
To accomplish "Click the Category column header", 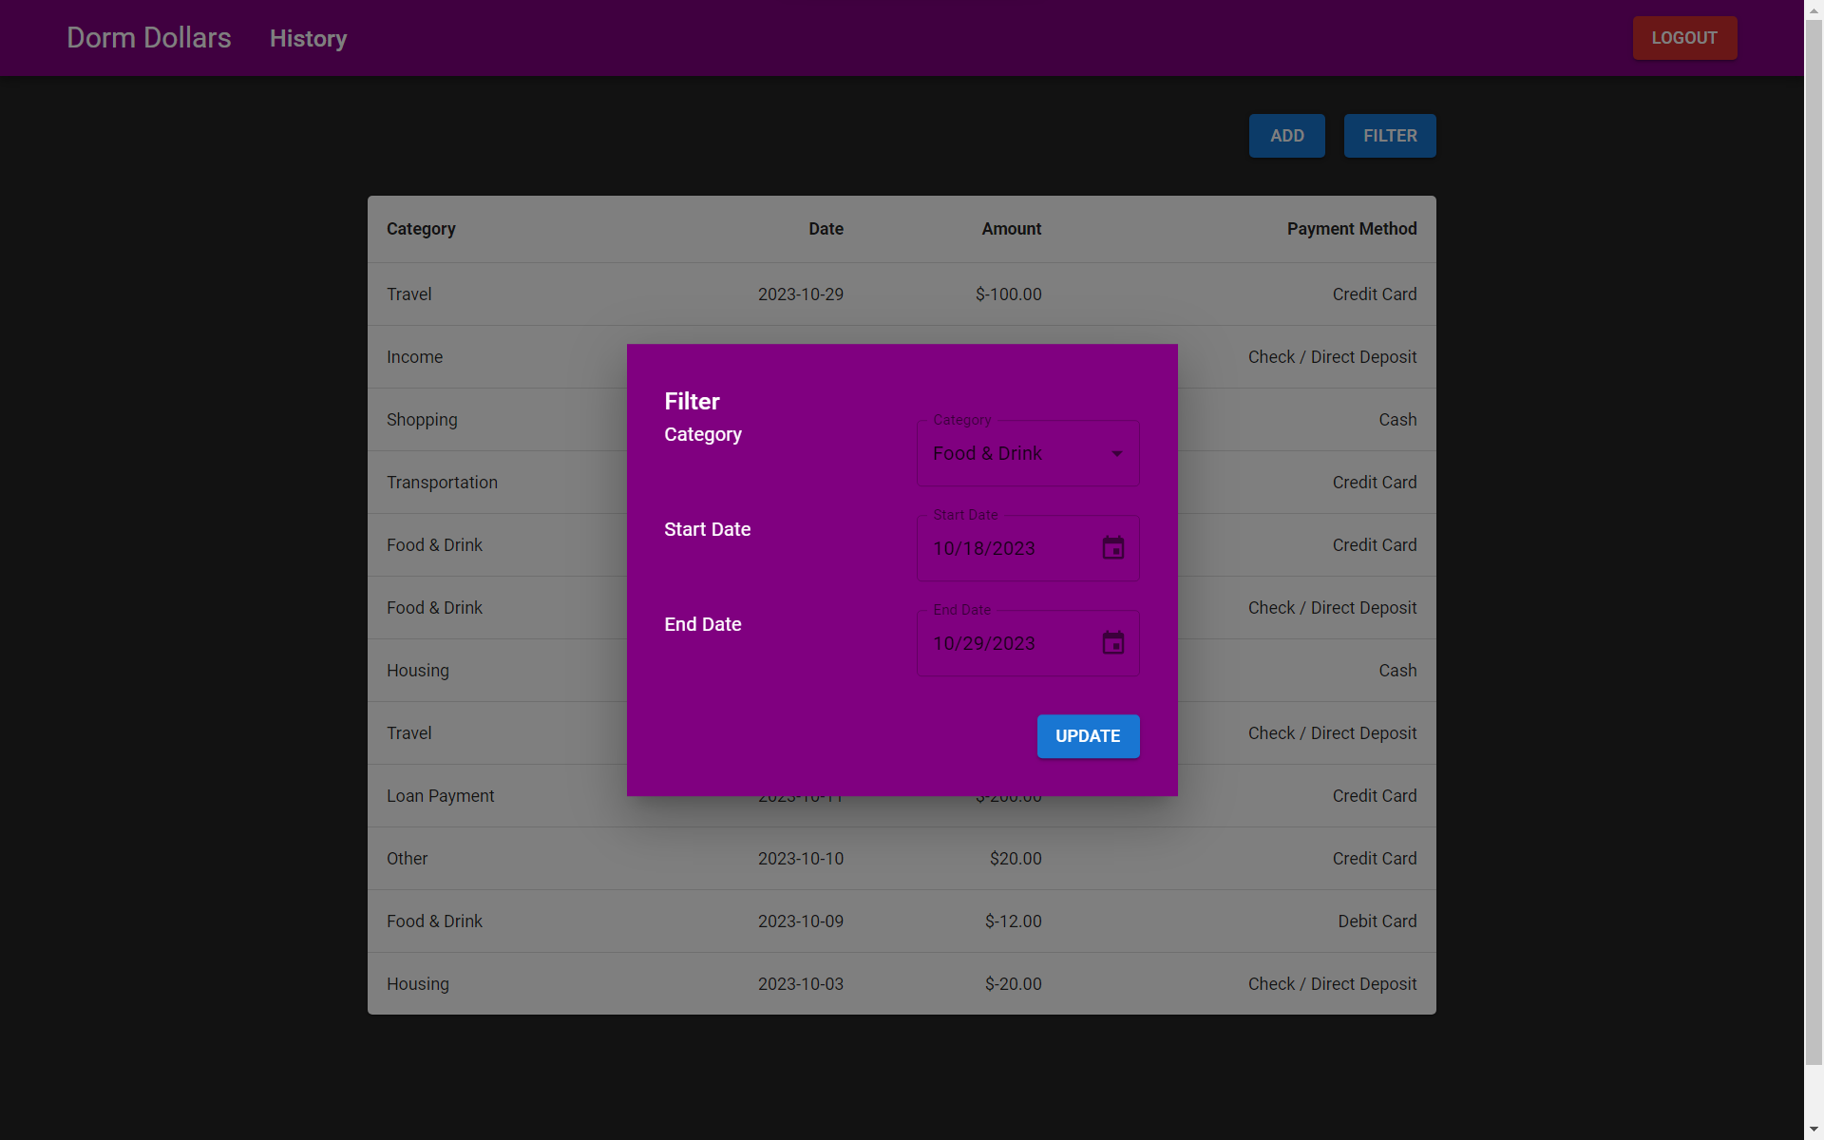I will (x=421, y=229).
